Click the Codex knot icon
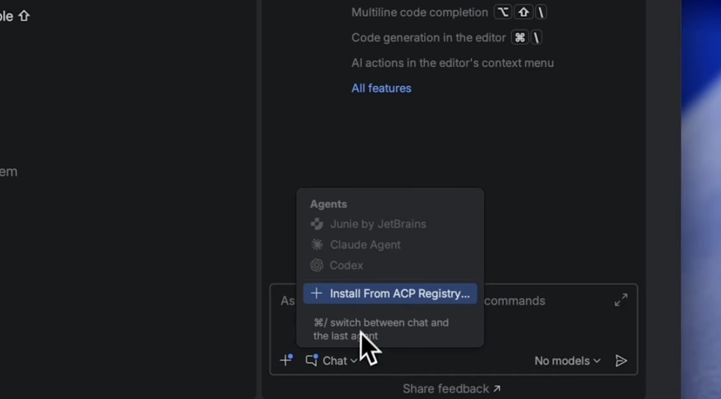Viewport: 721px width, 399px height. [x=317, y=265]
